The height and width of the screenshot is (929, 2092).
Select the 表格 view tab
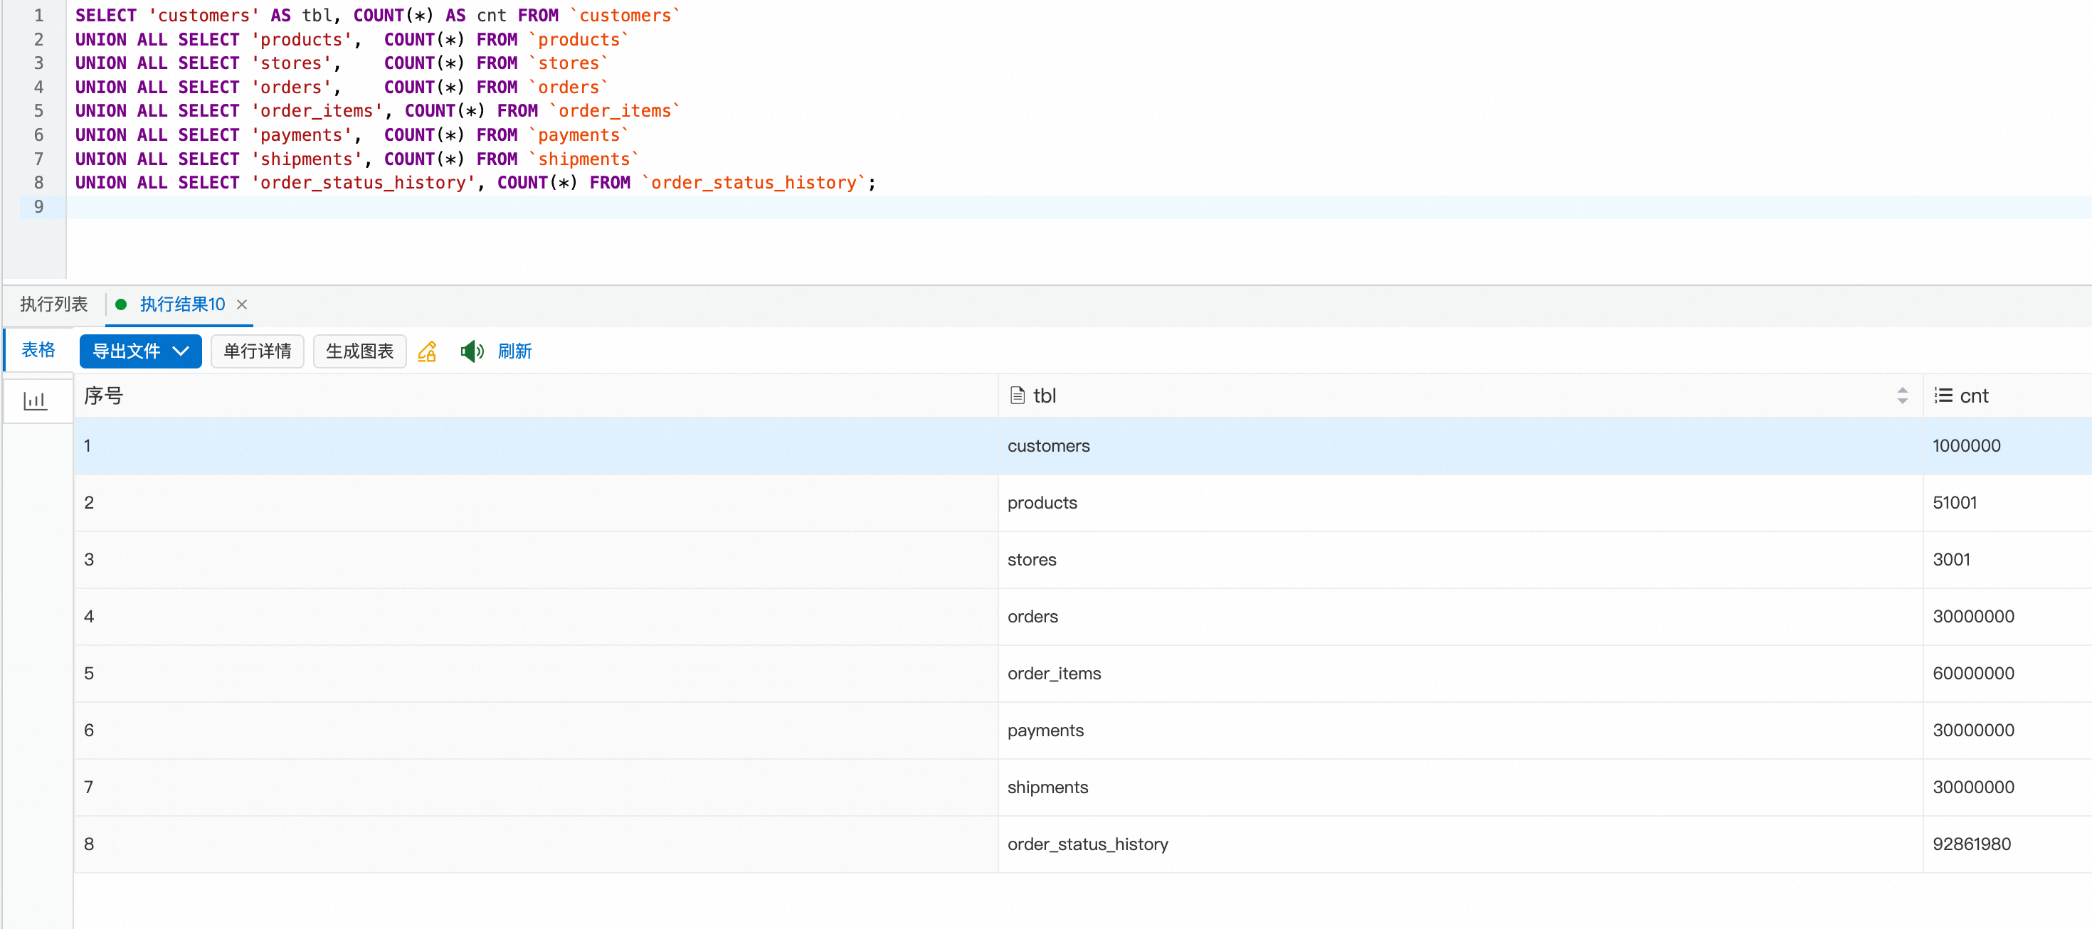38,349
